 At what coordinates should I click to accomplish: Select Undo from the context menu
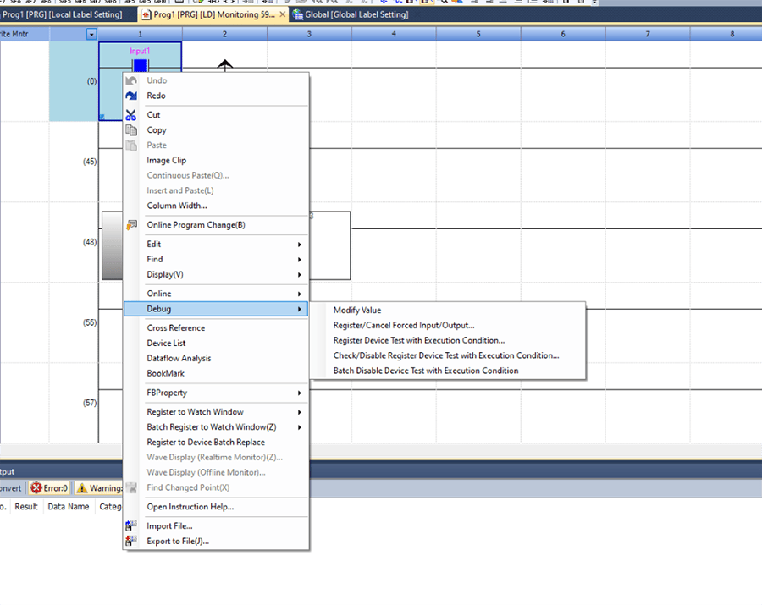tap(216, 80)
